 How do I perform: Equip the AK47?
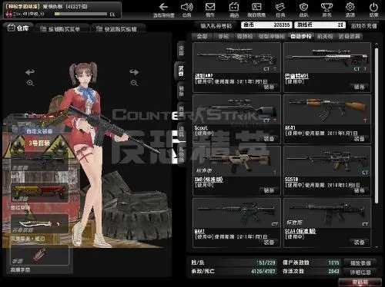pos(359,139)
